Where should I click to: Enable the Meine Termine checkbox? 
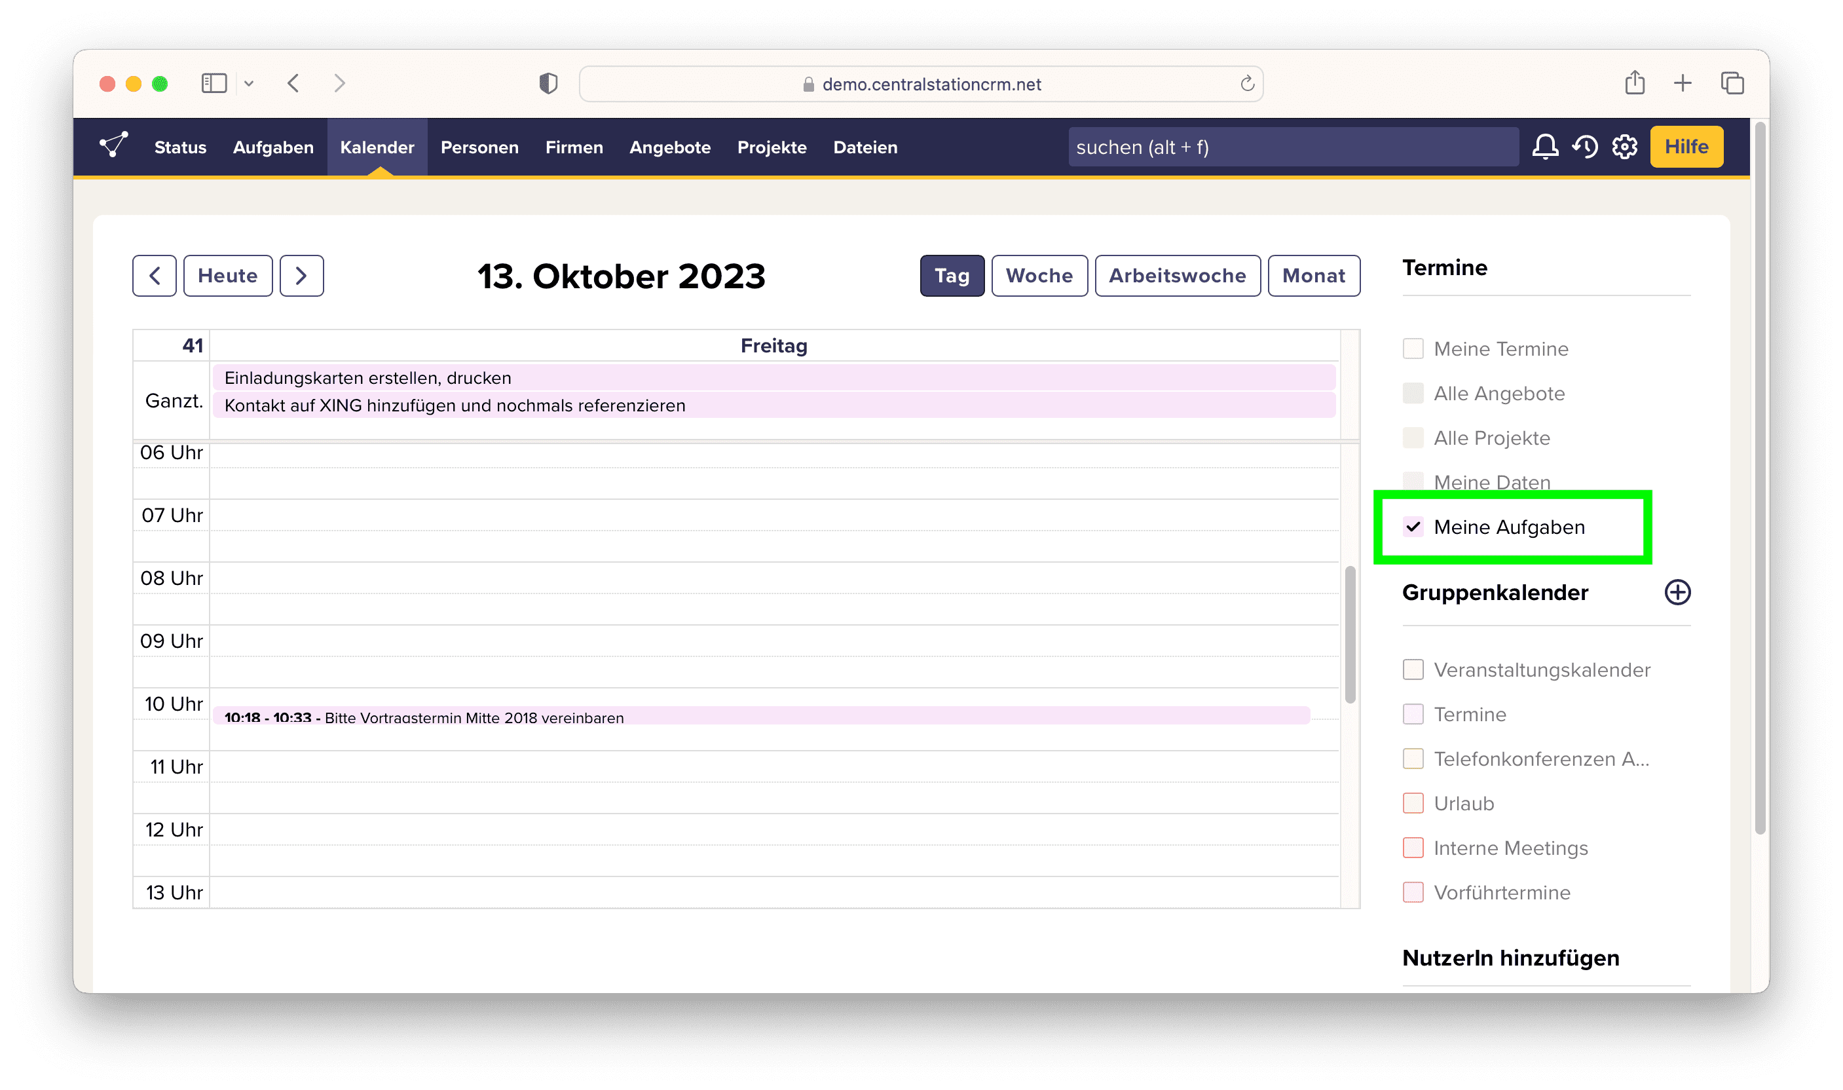pyautogui.click(x=1413, y=349)
